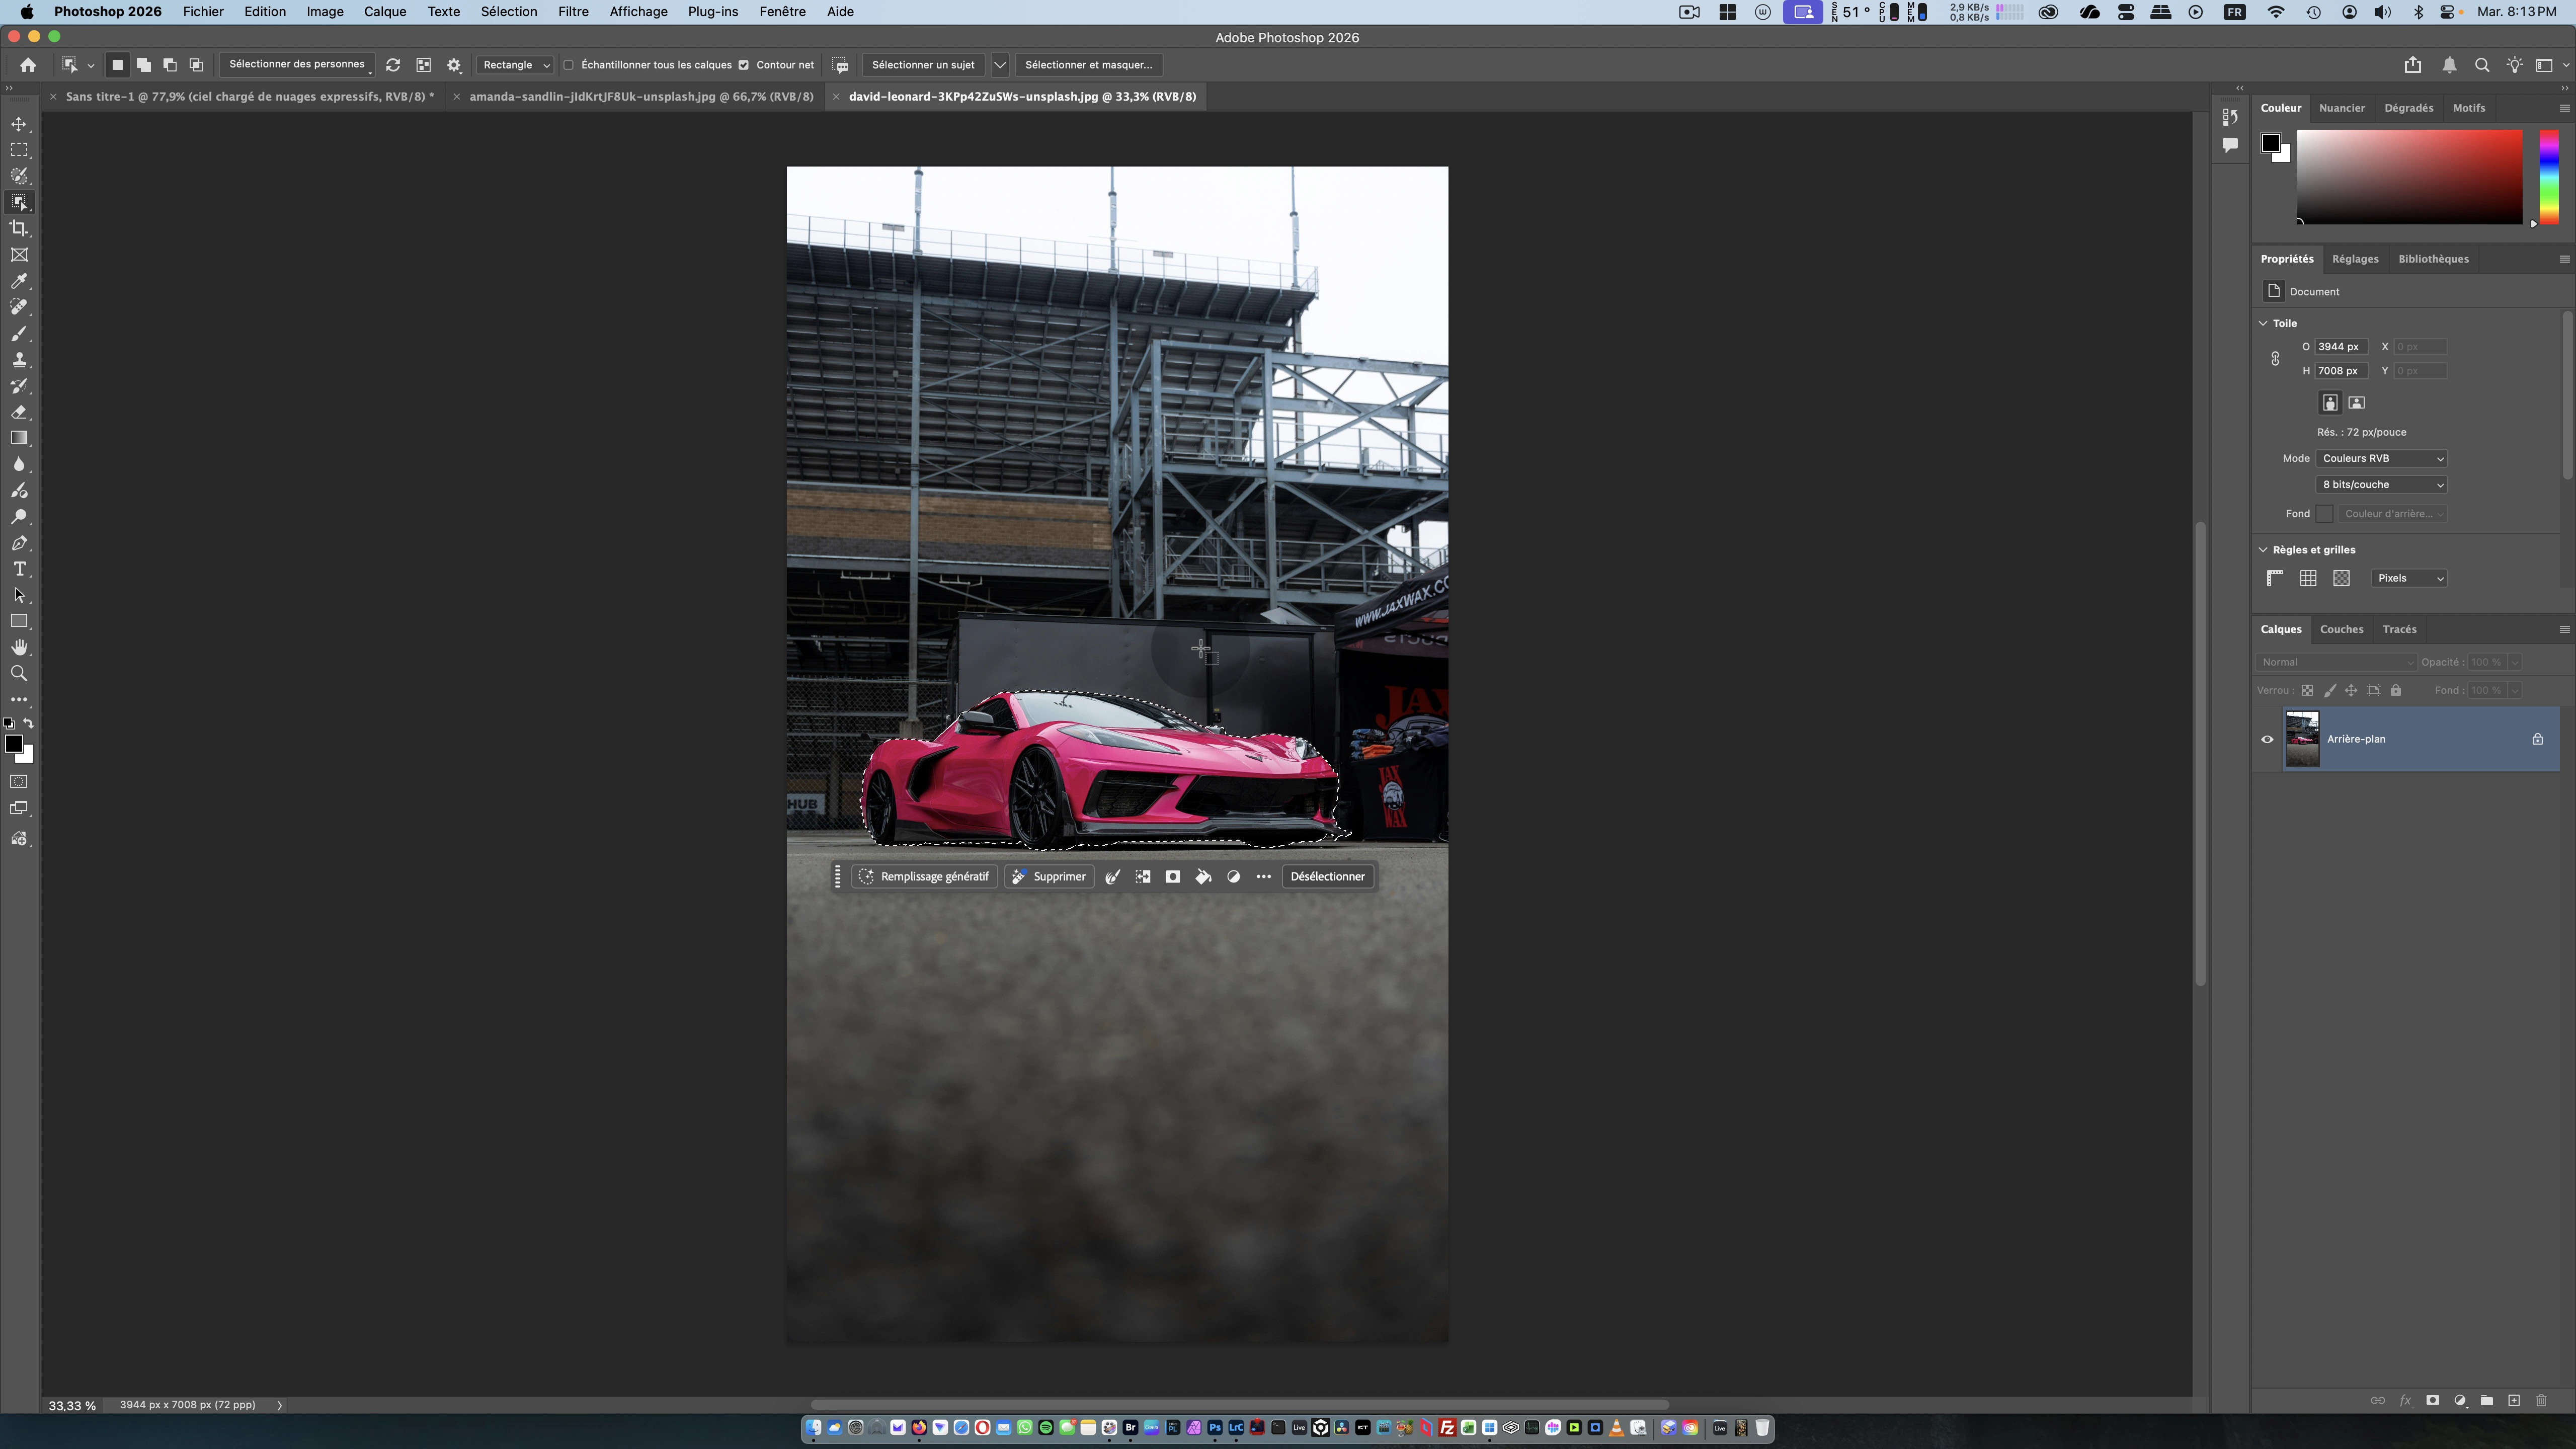Image resolution: width=2576 pixels, height=1449 pixels.
Task: Uncheck the Contour net checkbox
Action: [743, 65]
